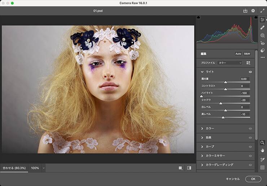Viewport: 267px width, 186px height.
Task: Click the Auto adjustment button
Action: 238,54
